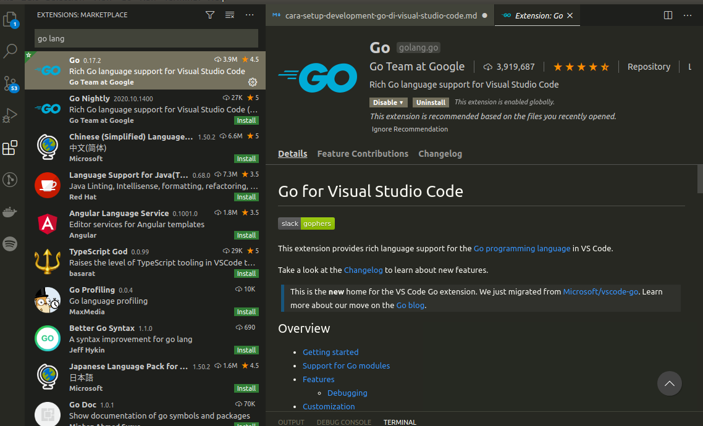The image size is (703, 426).
Task: Install the Go Nightly extension
Action: coord(246,120)
